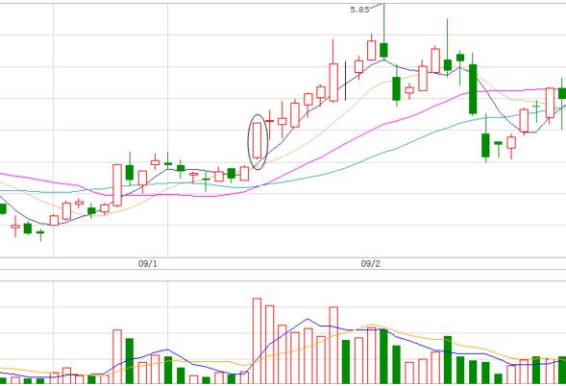This screenshot has width=566, height=386.
Task: Select the tallest green candlestick body on the chart
Action: tap(473, 89)
